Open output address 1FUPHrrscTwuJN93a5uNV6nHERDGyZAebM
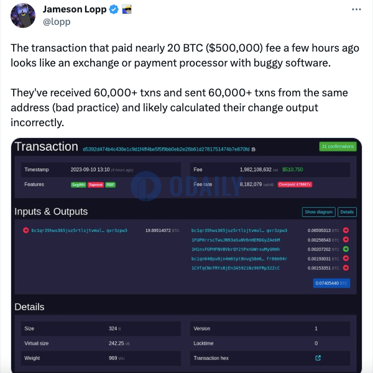This screenshot has width=373, height=373. 236,240
